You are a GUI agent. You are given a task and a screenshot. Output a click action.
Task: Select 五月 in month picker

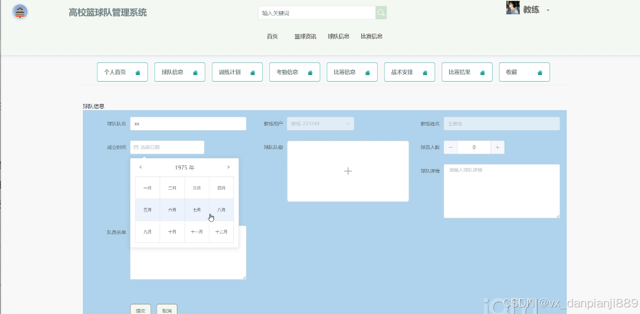click(x=147, y=210)
